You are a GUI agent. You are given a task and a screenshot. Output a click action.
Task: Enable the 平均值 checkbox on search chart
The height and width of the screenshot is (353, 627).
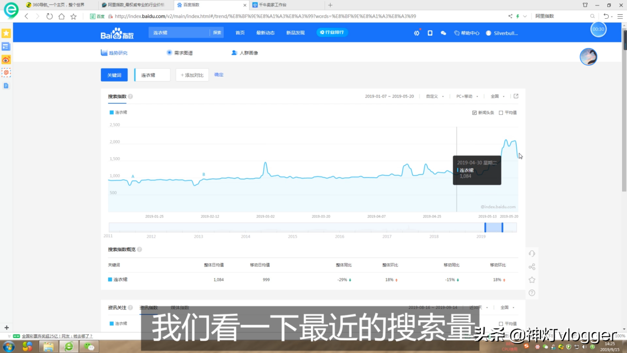(x=501, y=113)
